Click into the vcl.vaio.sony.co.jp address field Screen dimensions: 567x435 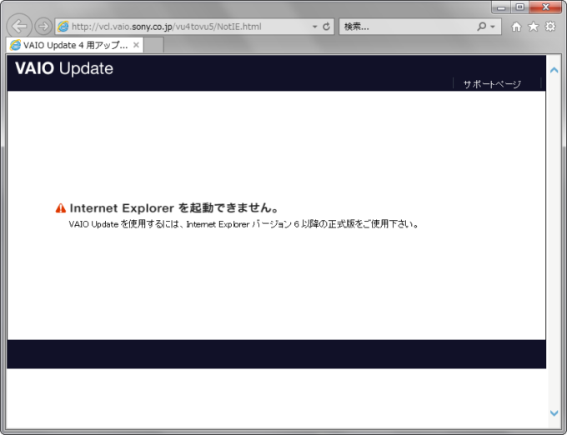(183, 27)
